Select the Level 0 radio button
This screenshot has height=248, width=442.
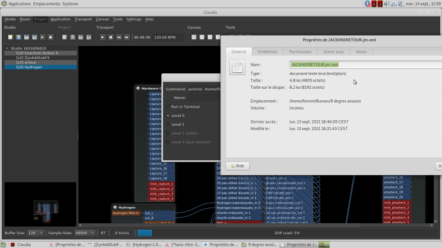coord(168,116)
